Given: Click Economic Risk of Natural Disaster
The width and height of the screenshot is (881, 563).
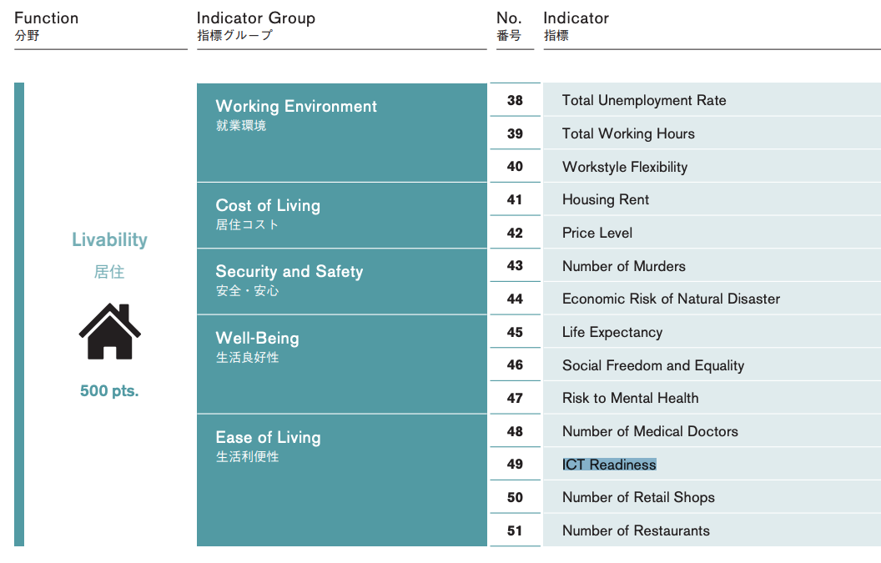Looking at the screenshot, I should click(x=671, y=299).
